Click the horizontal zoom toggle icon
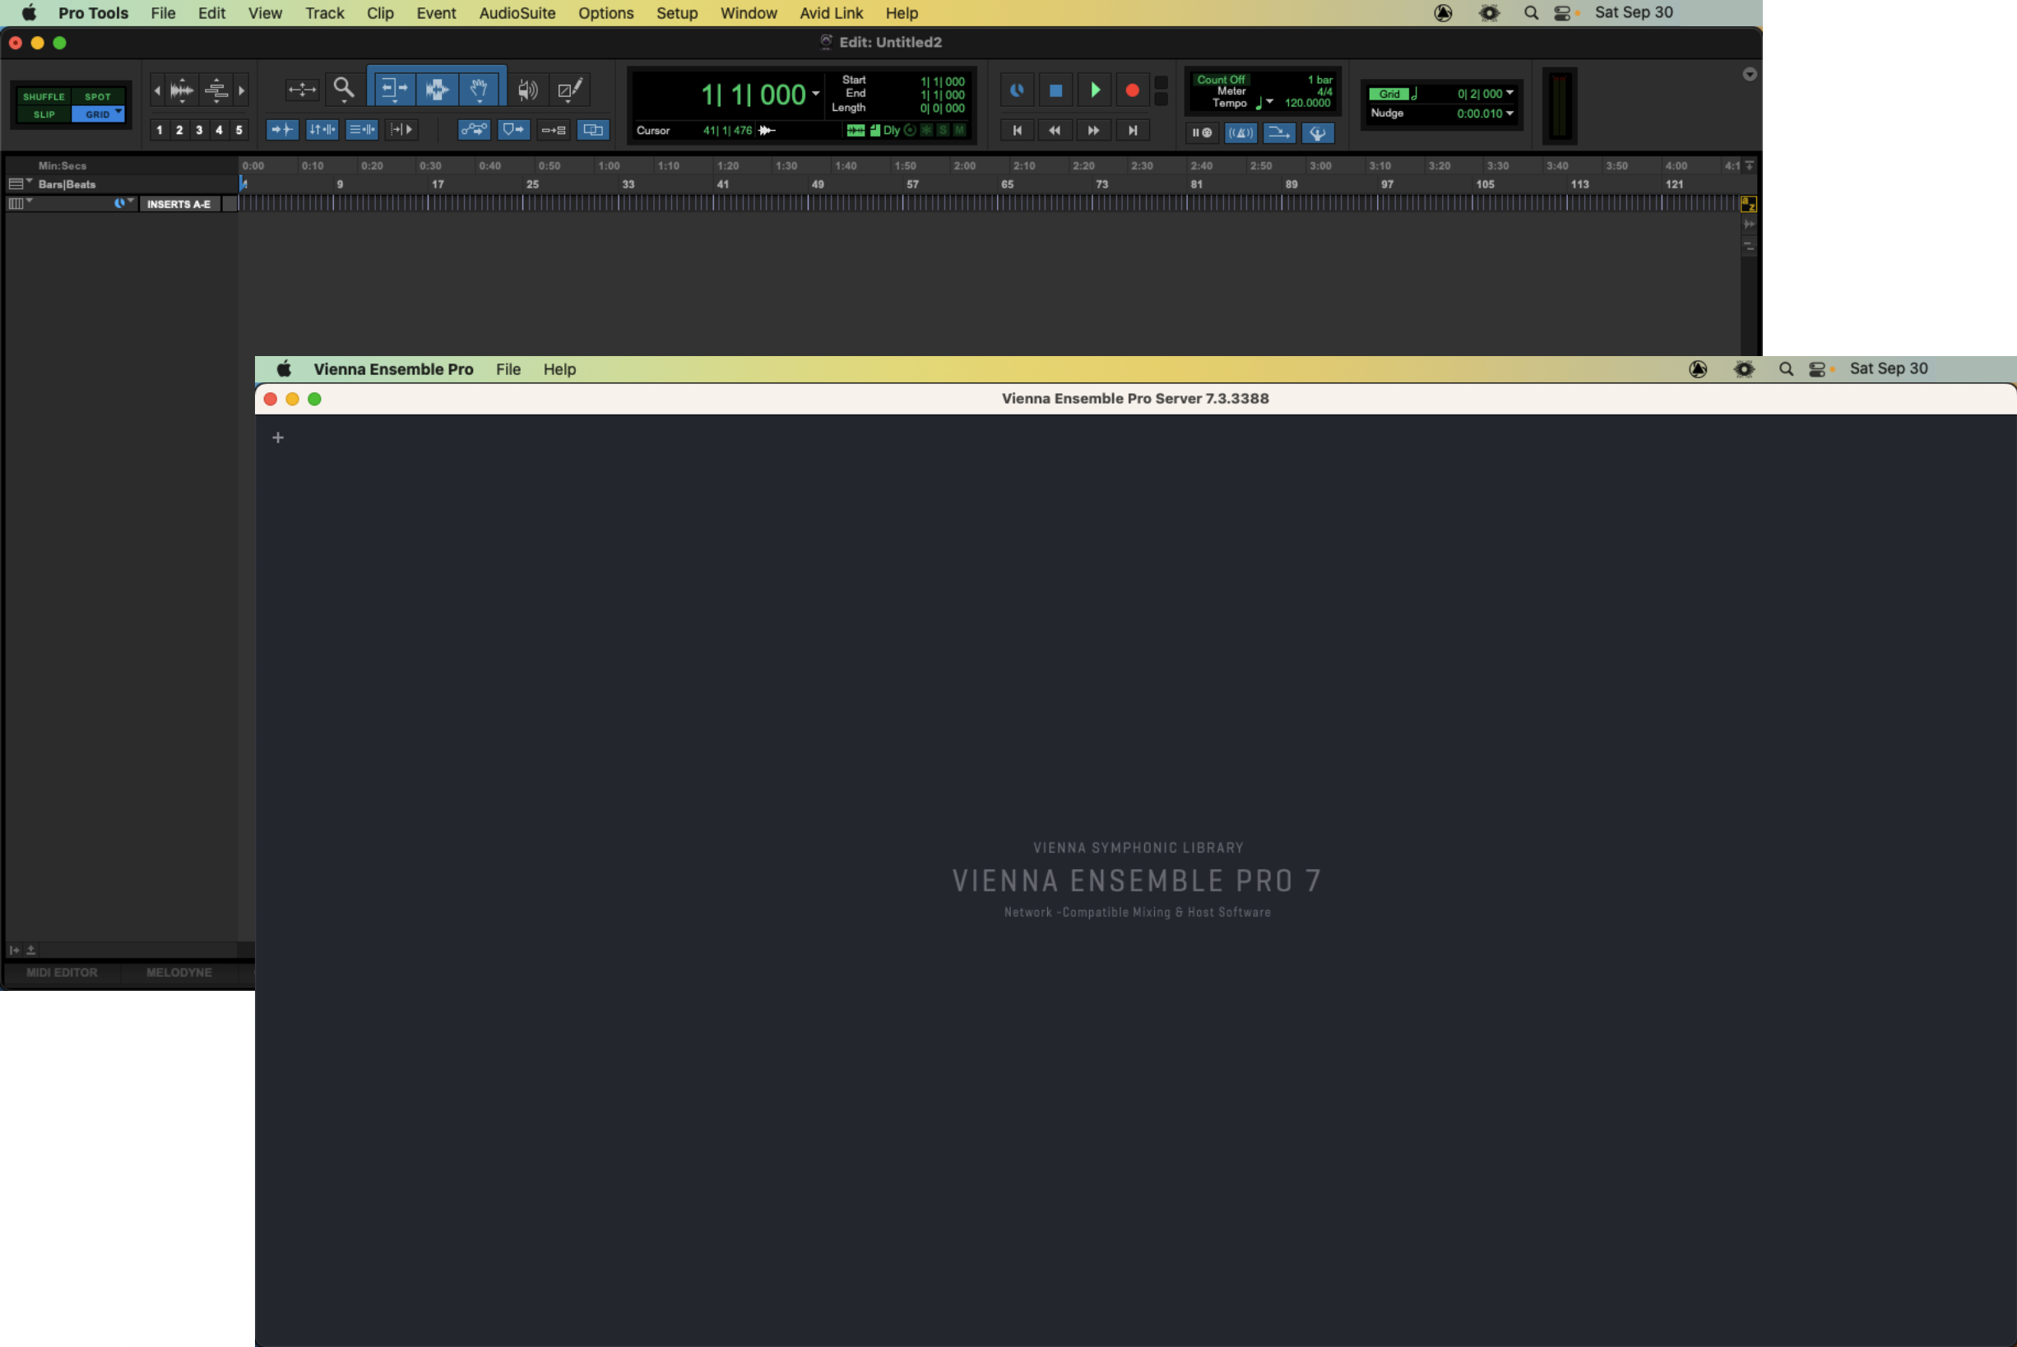The image size is (2017, 1347). coord(301,90)
